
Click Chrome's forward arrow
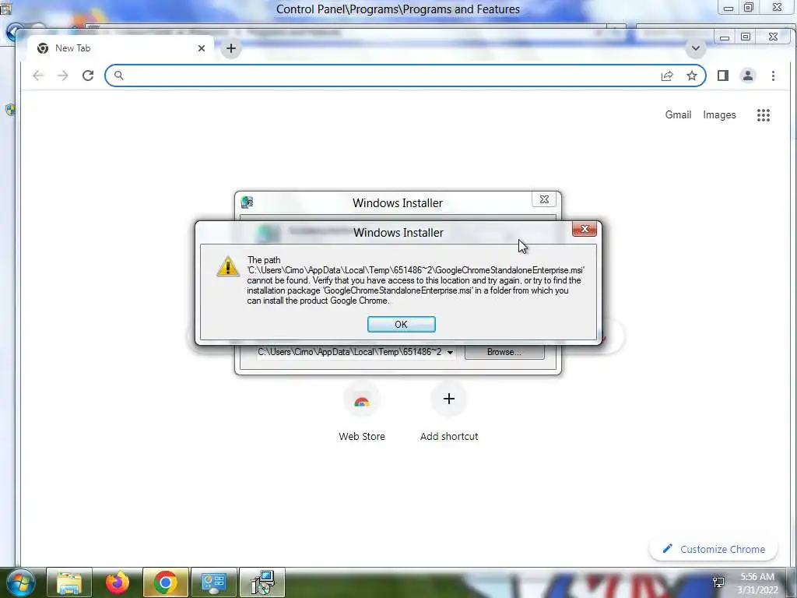tap(62, 76)
